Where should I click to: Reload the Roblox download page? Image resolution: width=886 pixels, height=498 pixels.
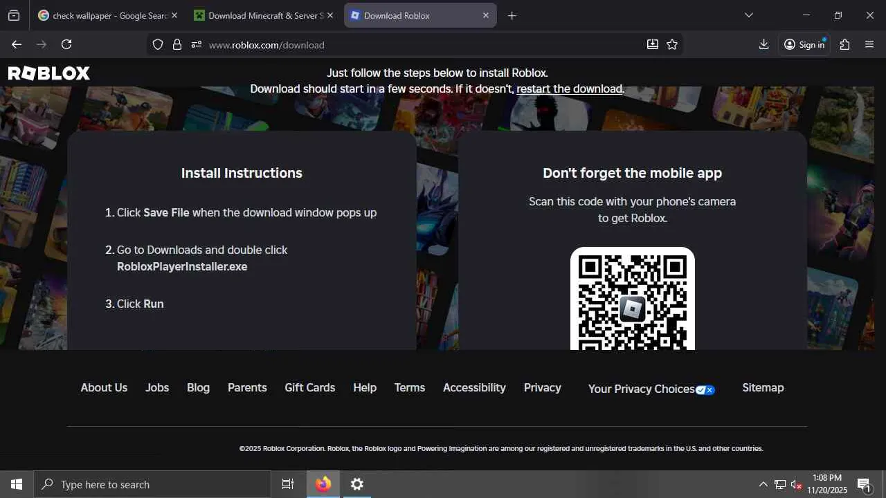tap(66, 44)
